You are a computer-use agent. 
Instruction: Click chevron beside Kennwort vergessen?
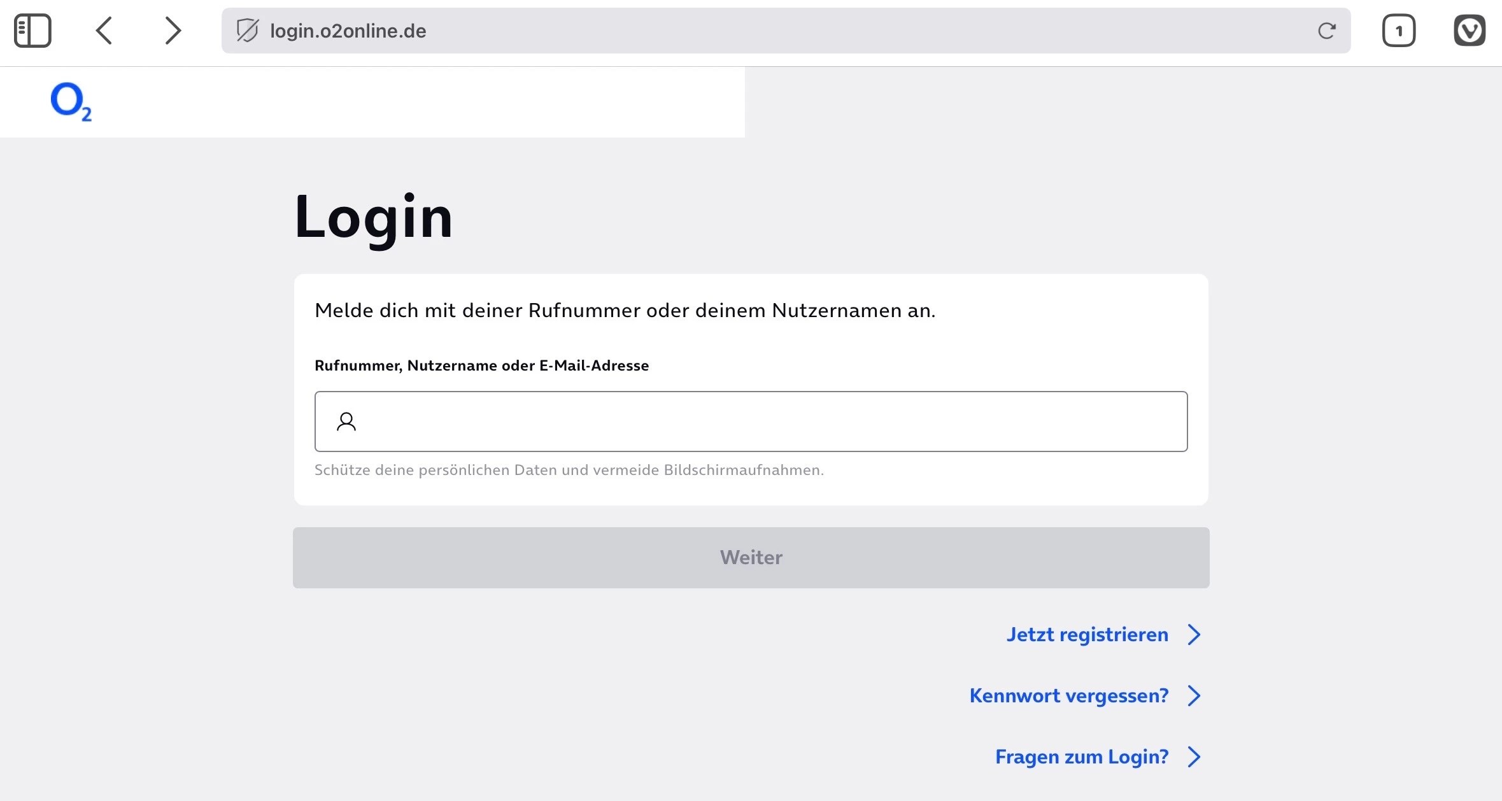pyautogui.click(x=1194, y=696)
